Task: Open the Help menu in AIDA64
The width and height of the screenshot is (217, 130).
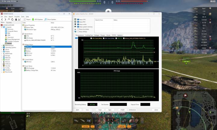Action: point(27,17)
